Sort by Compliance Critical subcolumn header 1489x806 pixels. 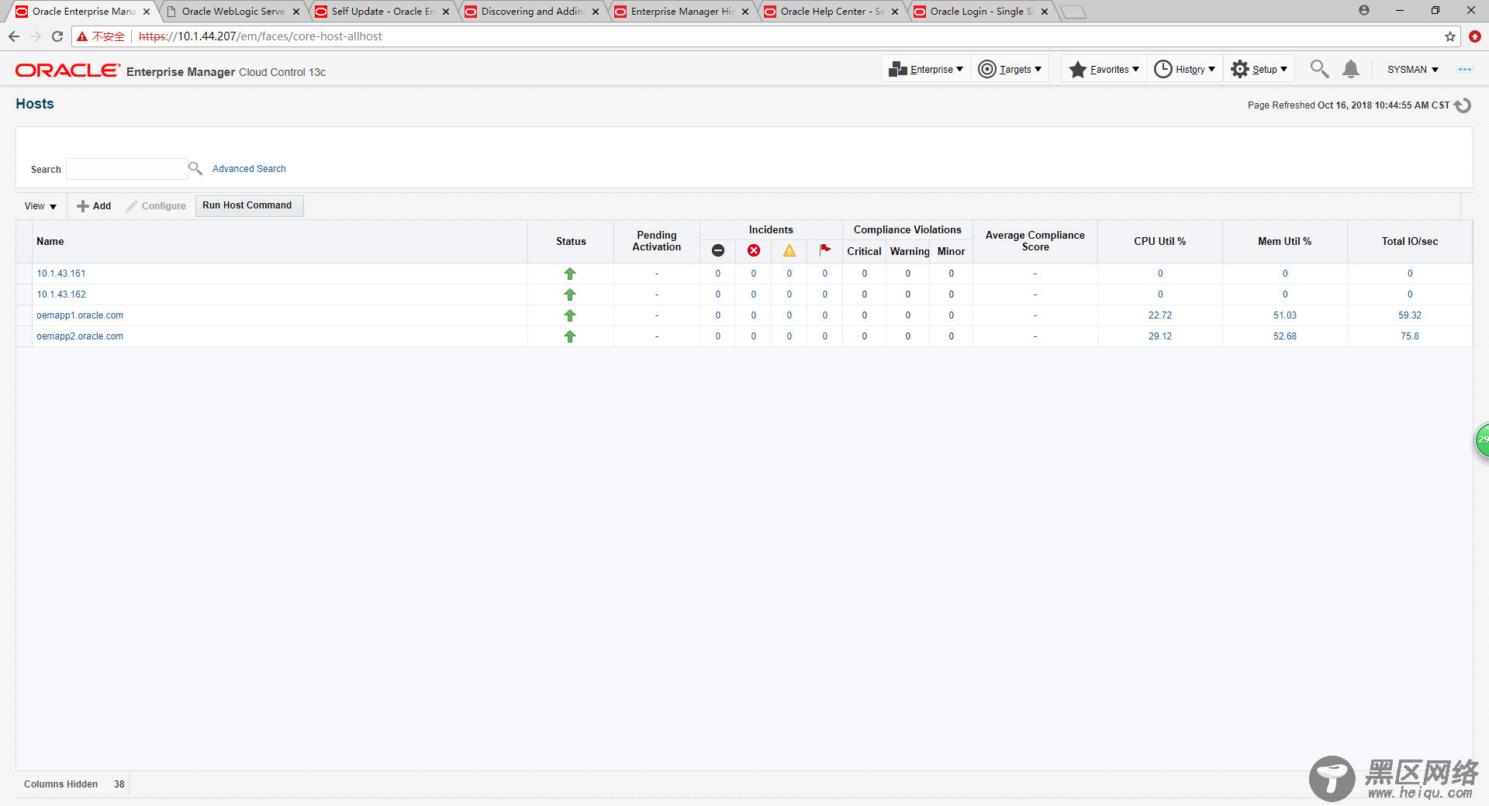(x=864, y=251)
